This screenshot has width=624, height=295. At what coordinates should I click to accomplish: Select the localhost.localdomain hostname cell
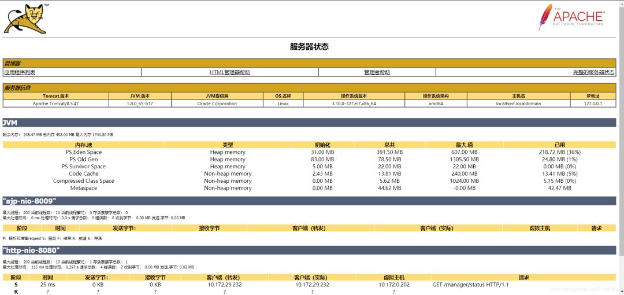518,103
